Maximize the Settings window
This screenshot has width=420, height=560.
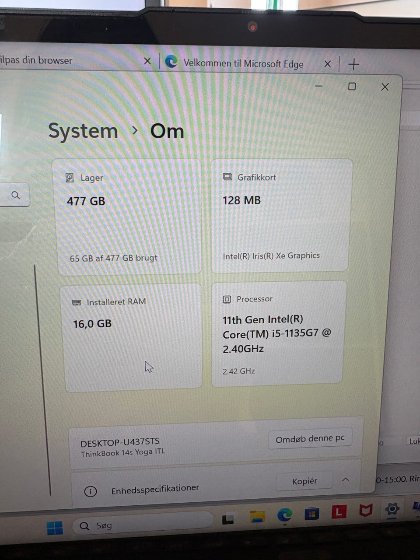pyautogui.click(x=352, y=86)
